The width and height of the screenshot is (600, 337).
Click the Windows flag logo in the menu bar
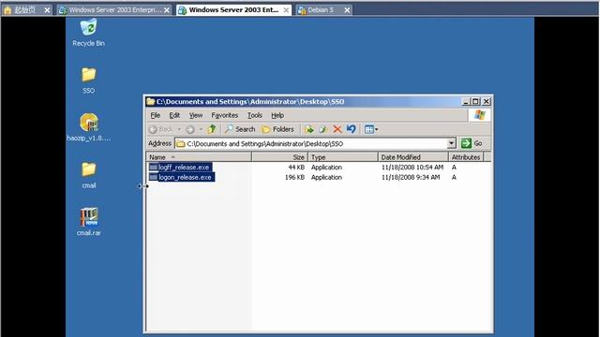[x=479, y=115]
